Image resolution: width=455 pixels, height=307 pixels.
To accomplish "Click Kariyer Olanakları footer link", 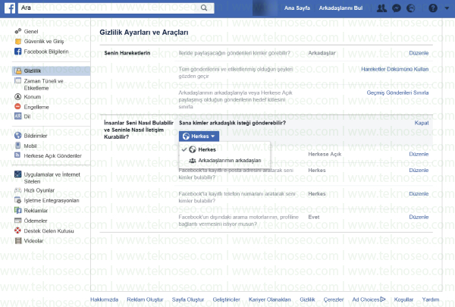I will pos(269,299).
